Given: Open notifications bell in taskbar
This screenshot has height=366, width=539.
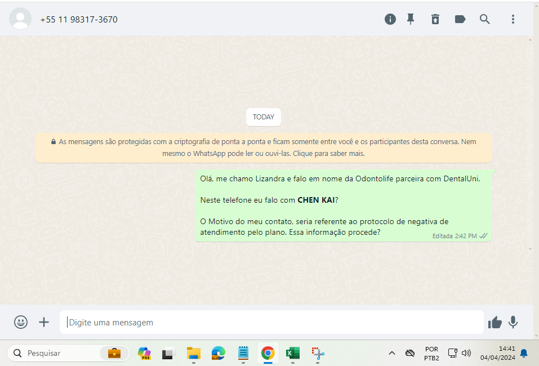Looking at the screenshot, I should click(524, 353).
